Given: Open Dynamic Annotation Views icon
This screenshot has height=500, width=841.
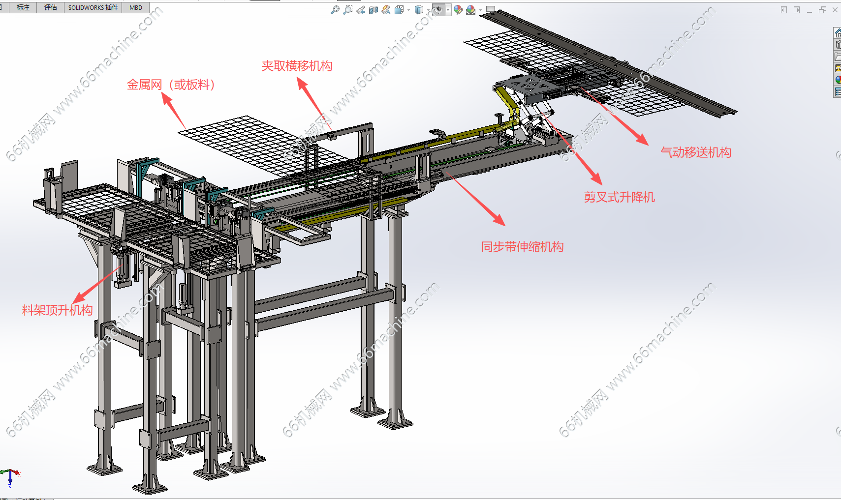Looking at the screenshot, I should coord(386,10).
